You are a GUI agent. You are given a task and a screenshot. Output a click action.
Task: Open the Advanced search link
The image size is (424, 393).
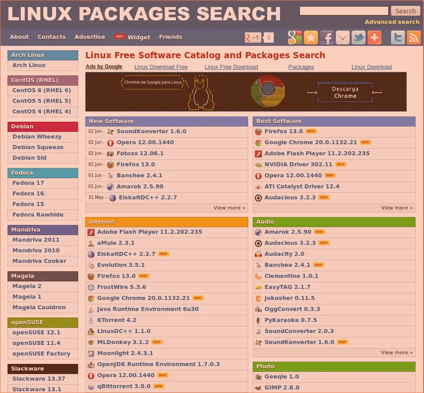[392, 22]
